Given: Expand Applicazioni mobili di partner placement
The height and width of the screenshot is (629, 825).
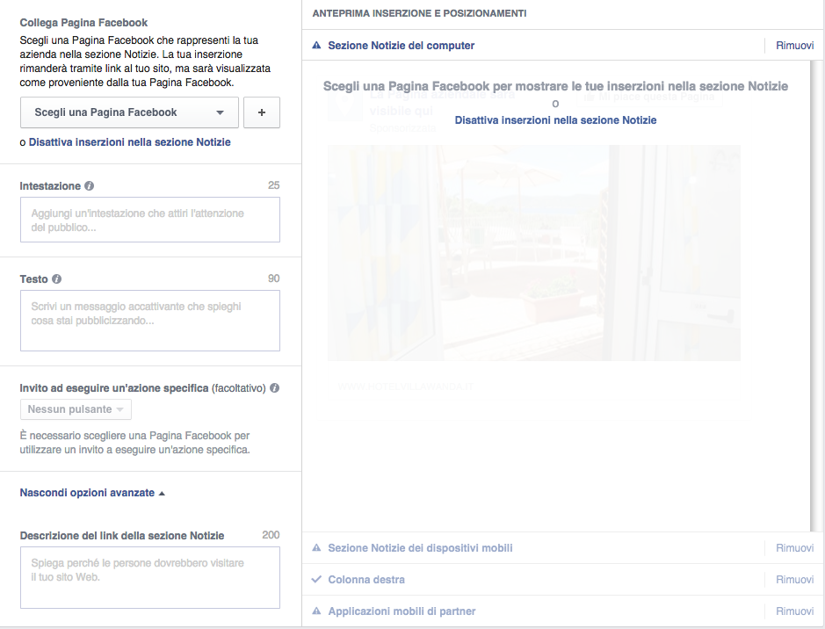Looking at the screenshot, I should [402, 611].
